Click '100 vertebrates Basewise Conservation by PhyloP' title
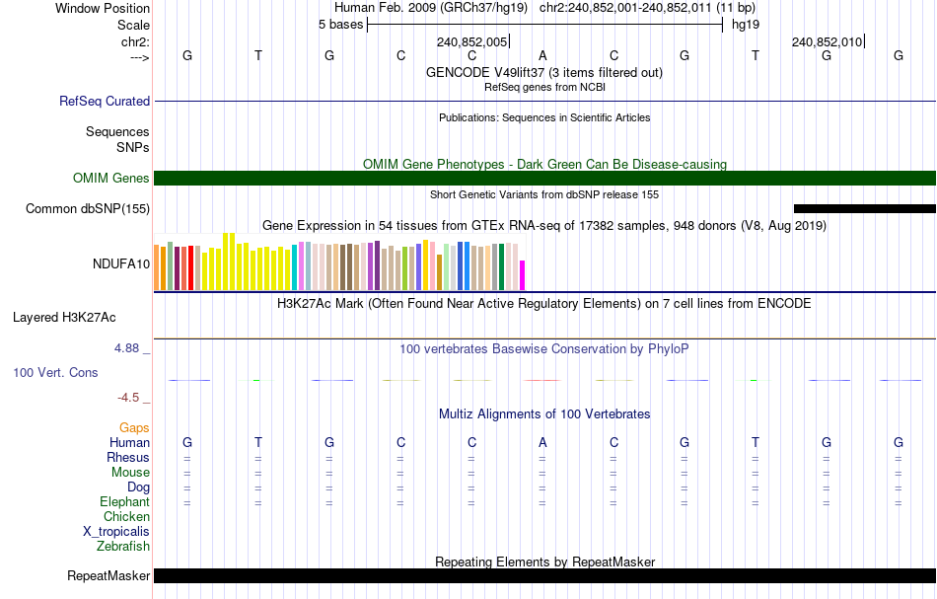Screen dimensions: 937x599 (544, 348)
